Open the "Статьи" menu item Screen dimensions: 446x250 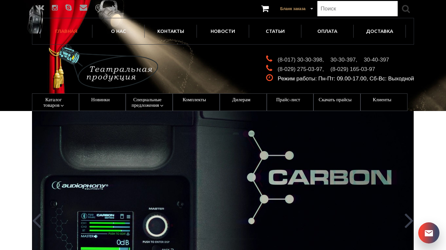[275, 31]
